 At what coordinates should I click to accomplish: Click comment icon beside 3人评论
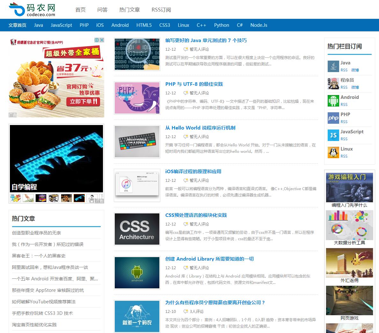coord(186,311)
